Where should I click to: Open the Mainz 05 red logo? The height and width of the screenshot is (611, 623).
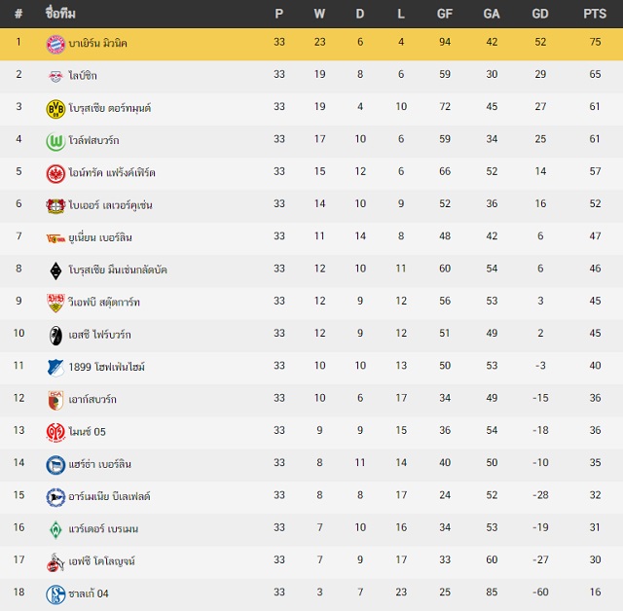coord(55,432)
